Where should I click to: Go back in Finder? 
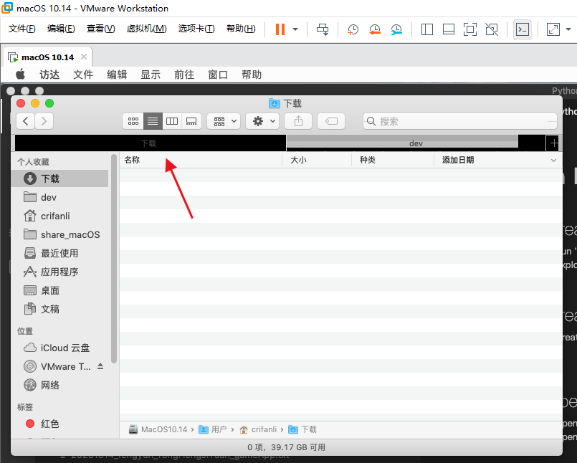[x=25, y=121]
